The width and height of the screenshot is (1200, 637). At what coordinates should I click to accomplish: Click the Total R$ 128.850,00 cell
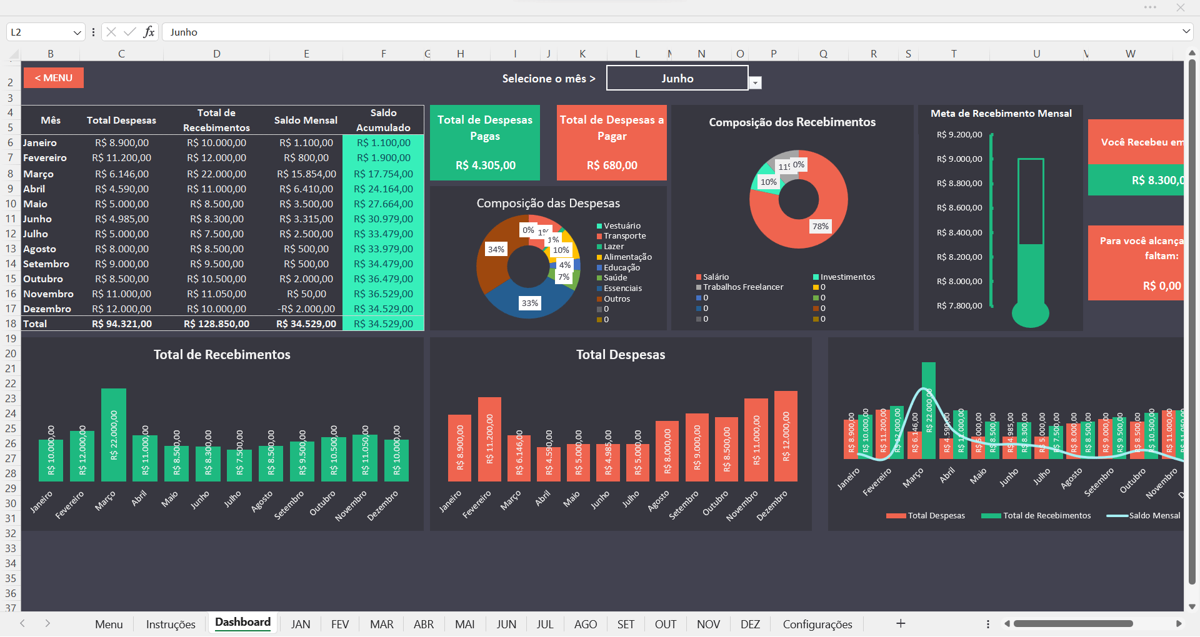pyautogui.click(x=217, y=323)
